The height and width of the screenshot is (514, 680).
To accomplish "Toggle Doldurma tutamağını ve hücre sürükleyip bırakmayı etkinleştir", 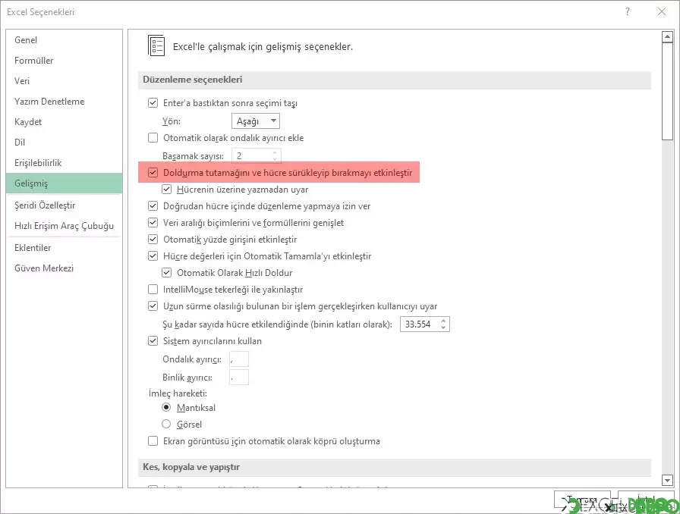I will (153, 173).
